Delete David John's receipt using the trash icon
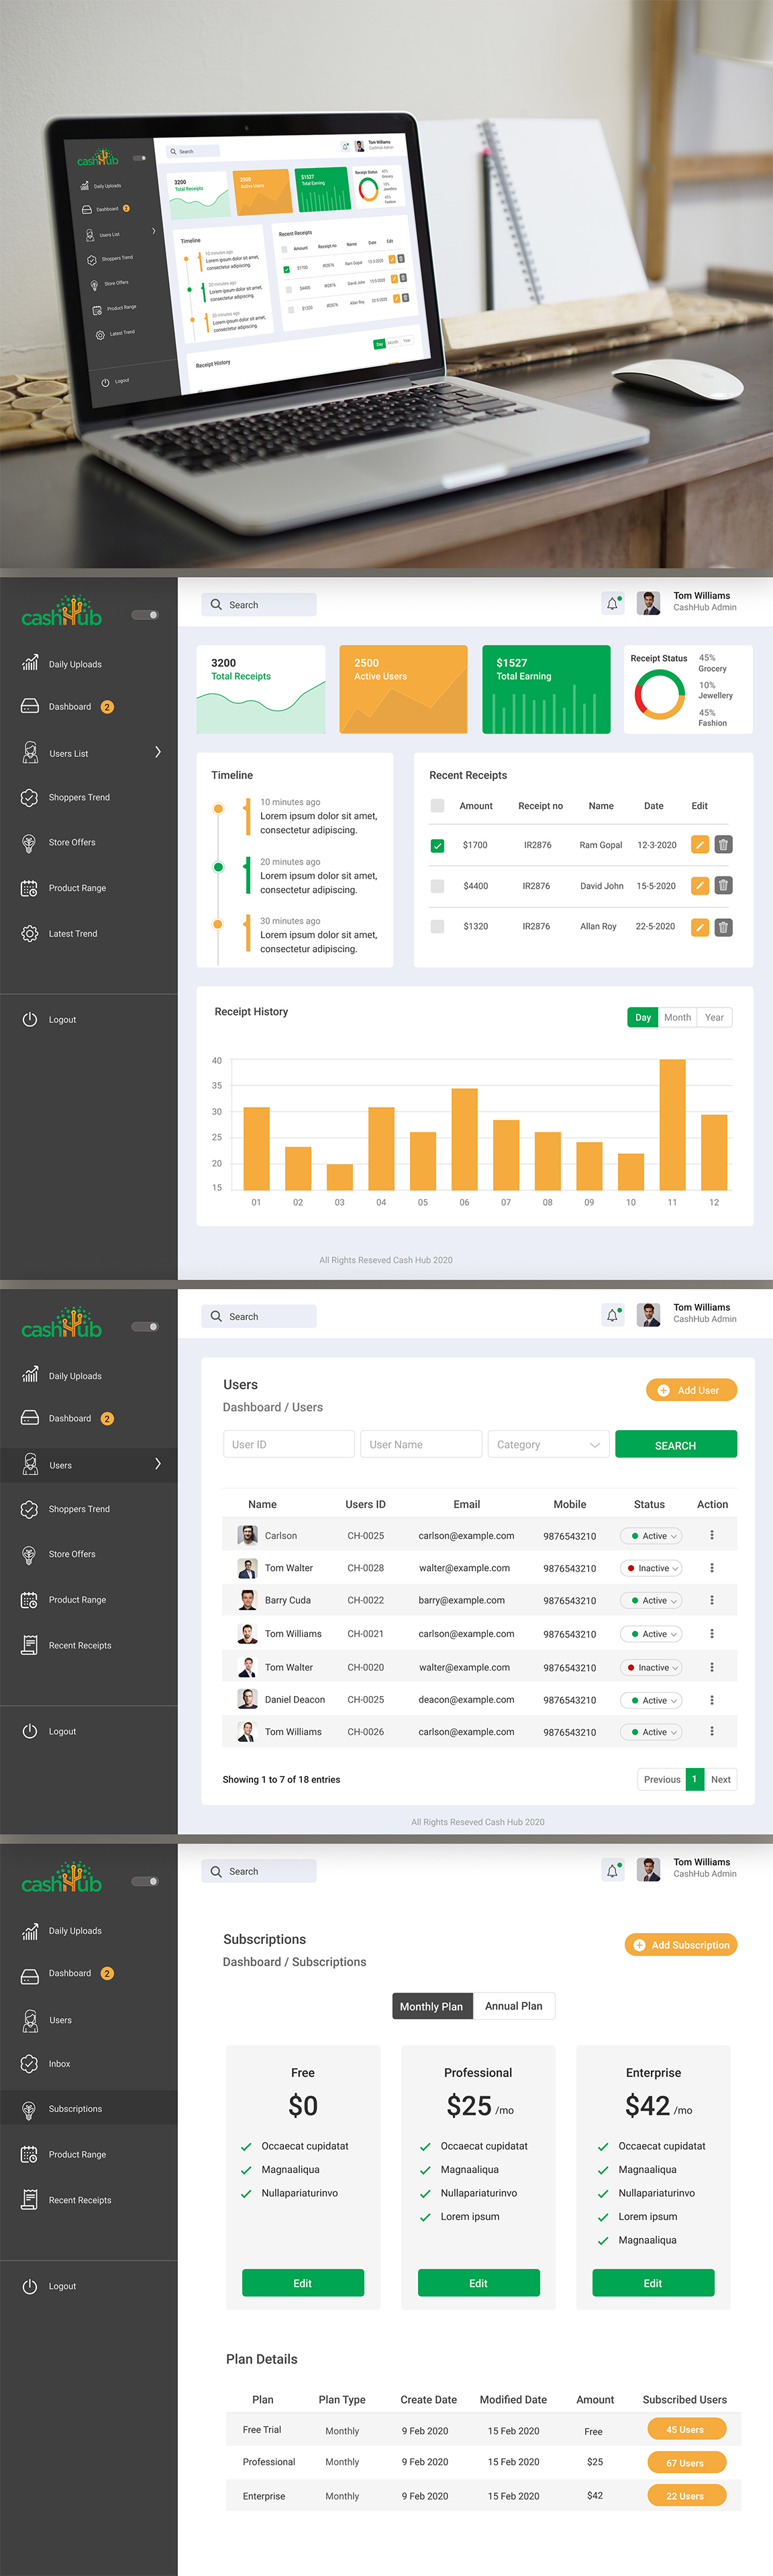This screenshot has width=773, height=2576. 723,886
